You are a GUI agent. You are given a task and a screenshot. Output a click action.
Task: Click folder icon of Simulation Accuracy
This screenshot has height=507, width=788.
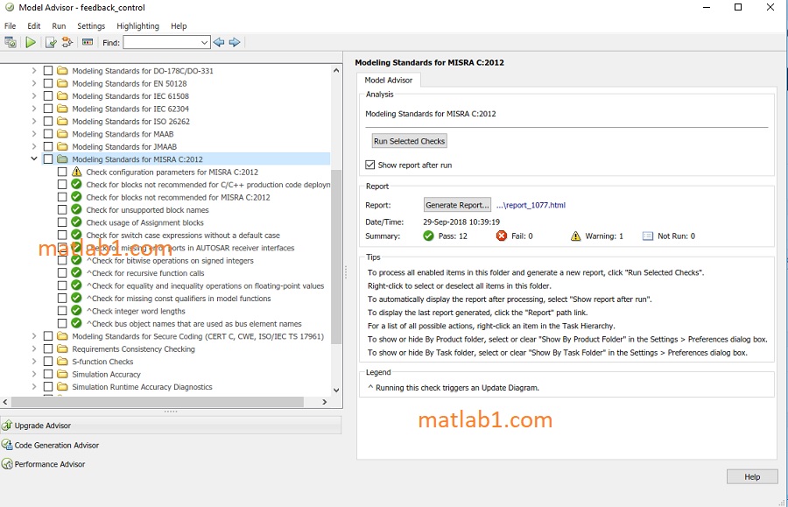click(x=62, y=375)
